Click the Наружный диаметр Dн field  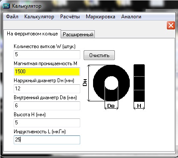(47, 89)
